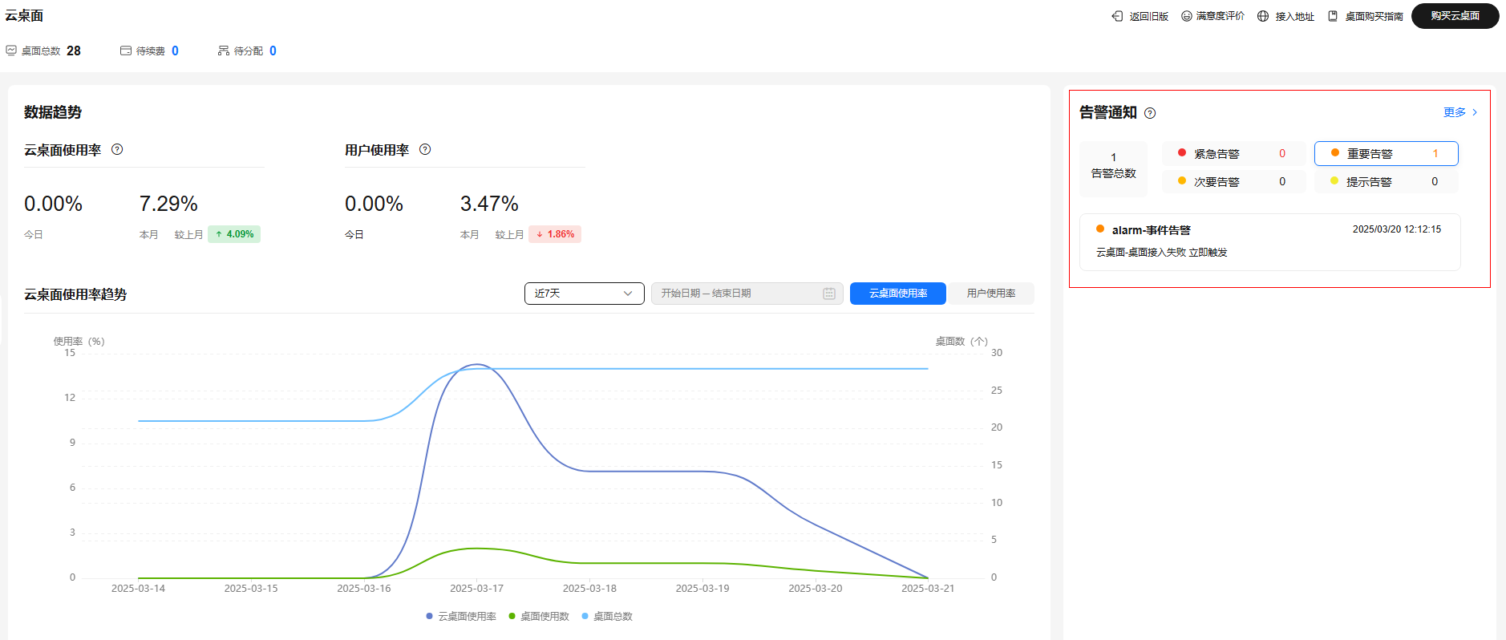
Task: Click the calendar icon in date range field
Action: 829,294
